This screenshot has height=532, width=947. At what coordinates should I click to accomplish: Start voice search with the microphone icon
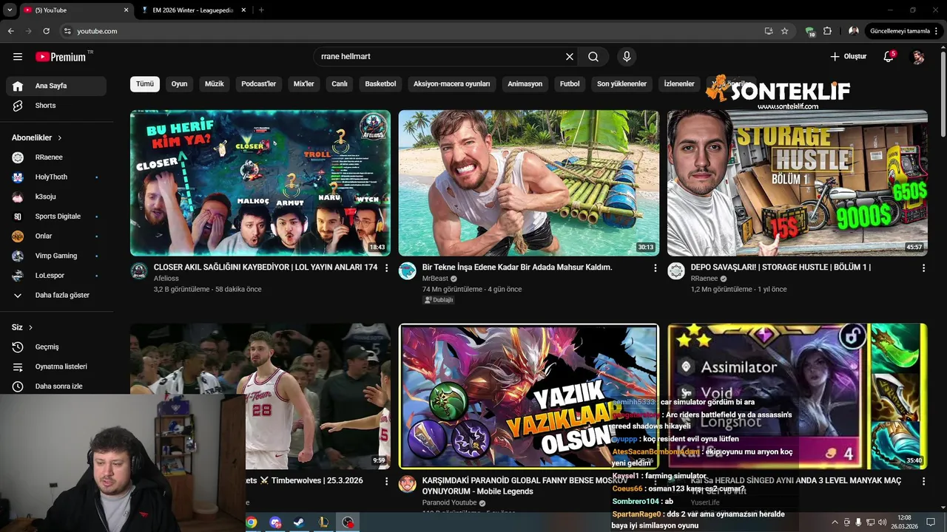627,57
